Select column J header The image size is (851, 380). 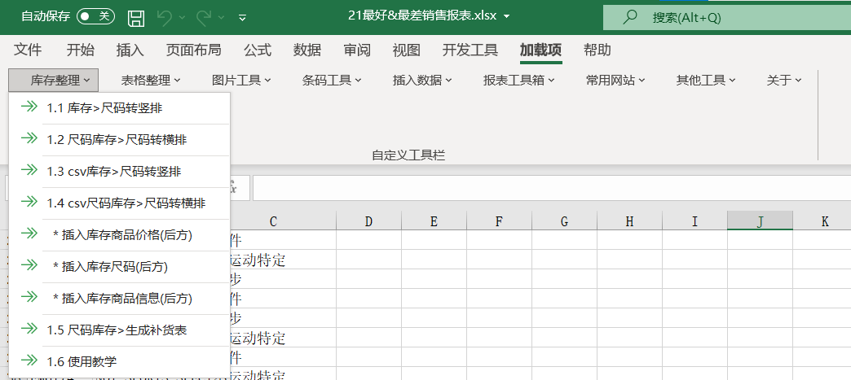pyautogui.click(x=760, y=221)
